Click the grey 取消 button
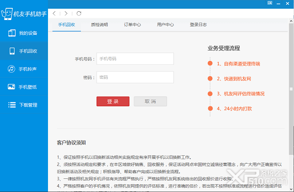Screen dimensions: 294x192 [150, 101]
